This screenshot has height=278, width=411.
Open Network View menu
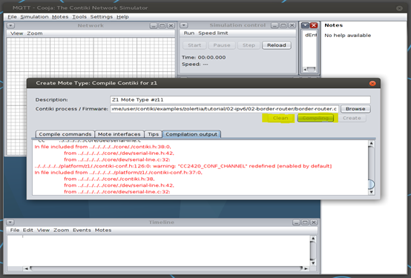pos(17,33)
